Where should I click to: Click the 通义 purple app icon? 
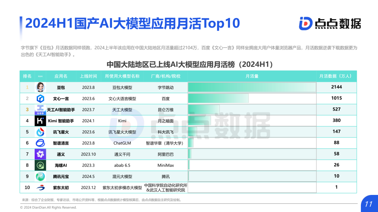pos(40,154)
